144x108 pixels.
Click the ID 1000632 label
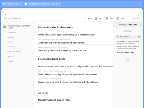tap(136, 19)
